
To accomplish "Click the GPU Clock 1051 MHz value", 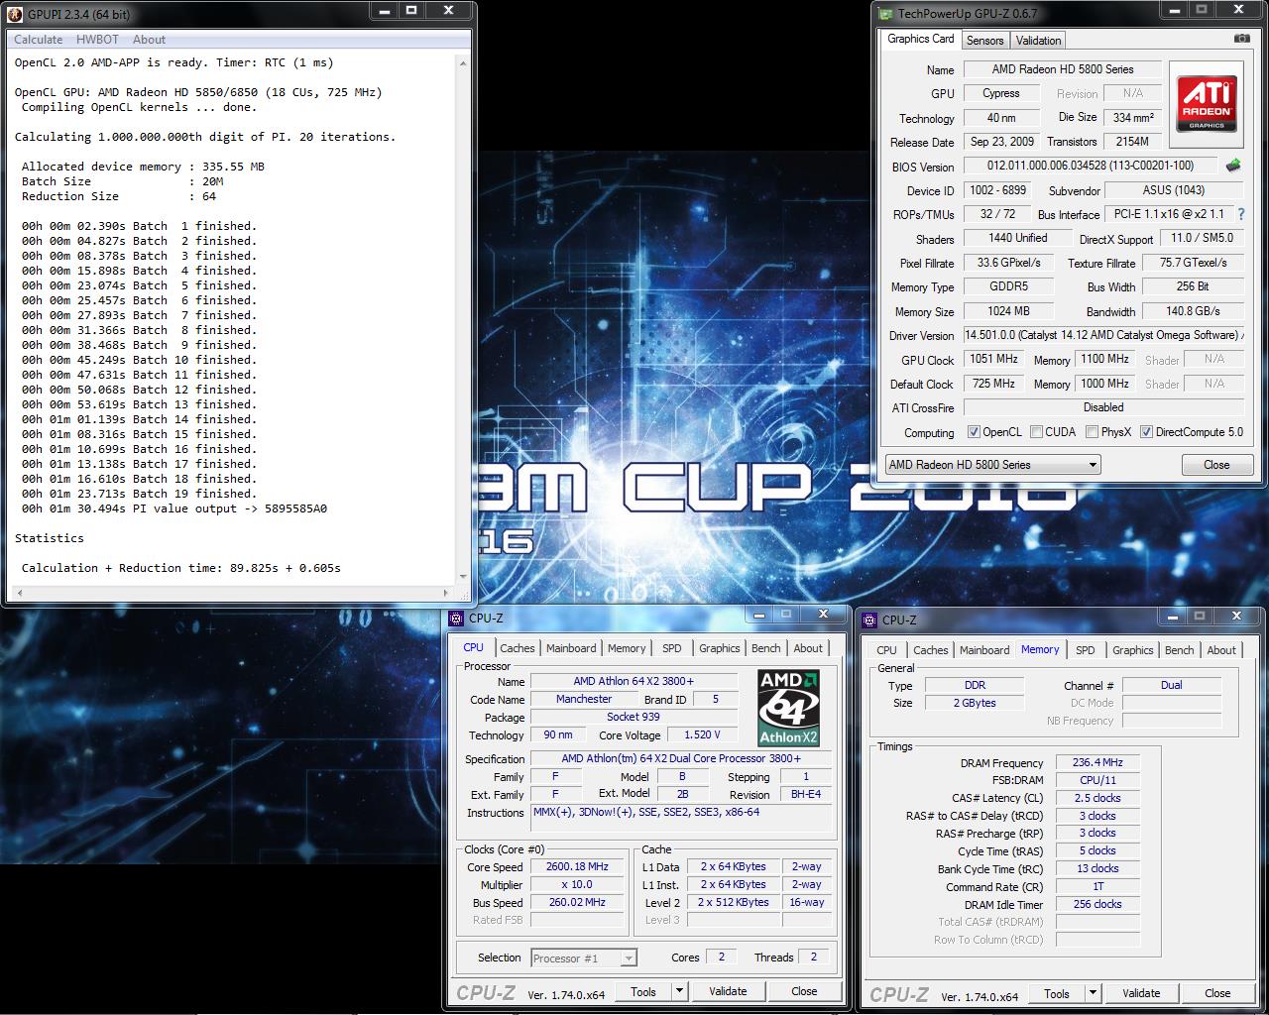I will coord(993,359).
